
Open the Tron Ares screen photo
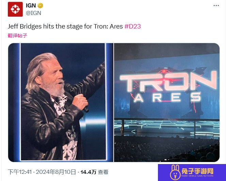(167, 102)
